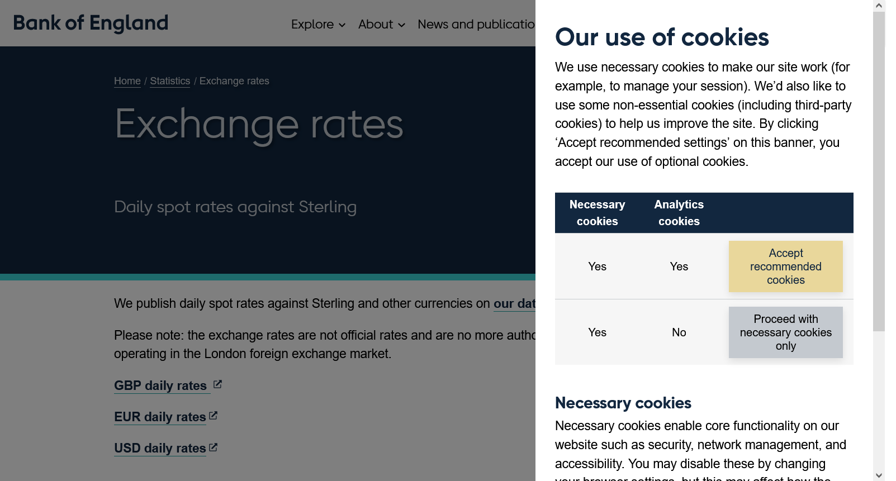
Task: Open Statistics breadcrumb link
Action: click(x=170, y=81)
